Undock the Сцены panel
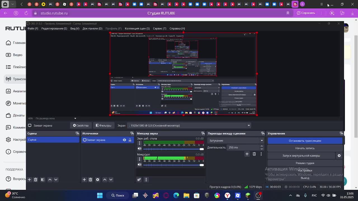This screenshot has width=358, height=201. 77,133
